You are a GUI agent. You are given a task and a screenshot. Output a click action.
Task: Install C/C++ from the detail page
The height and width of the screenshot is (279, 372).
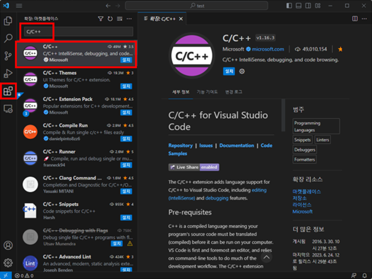click(x=229, y=71)
